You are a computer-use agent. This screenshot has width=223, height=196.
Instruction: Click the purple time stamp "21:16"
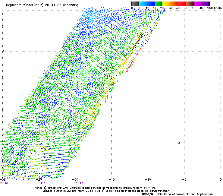(42, 183)
